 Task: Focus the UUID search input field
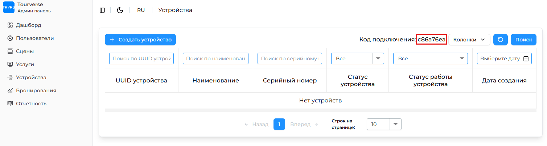[141, 58]
